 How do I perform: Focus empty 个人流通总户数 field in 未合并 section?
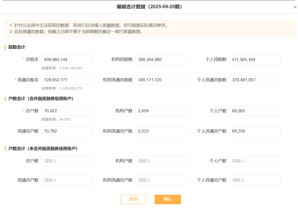pyautogui.click(x=255, y=180)
